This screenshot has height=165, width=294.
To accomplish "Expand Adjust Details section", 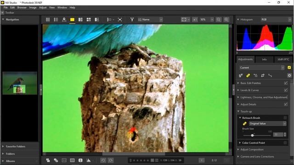I will coord(238,104).
